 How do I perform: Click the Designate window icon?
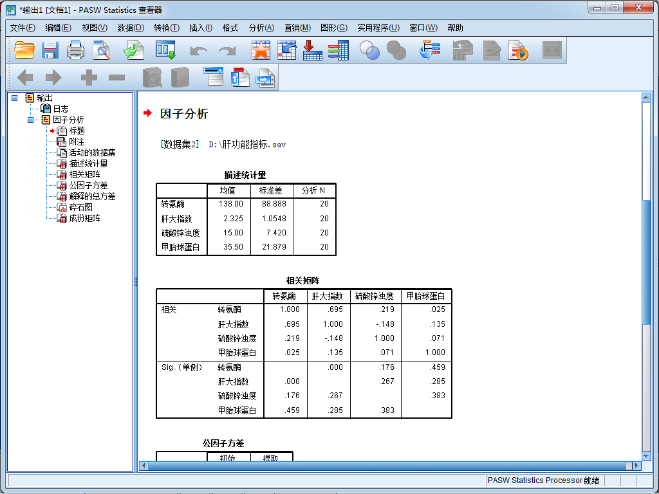coord(552,50)
